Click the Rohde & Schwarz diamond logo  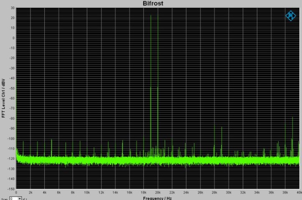290,16
